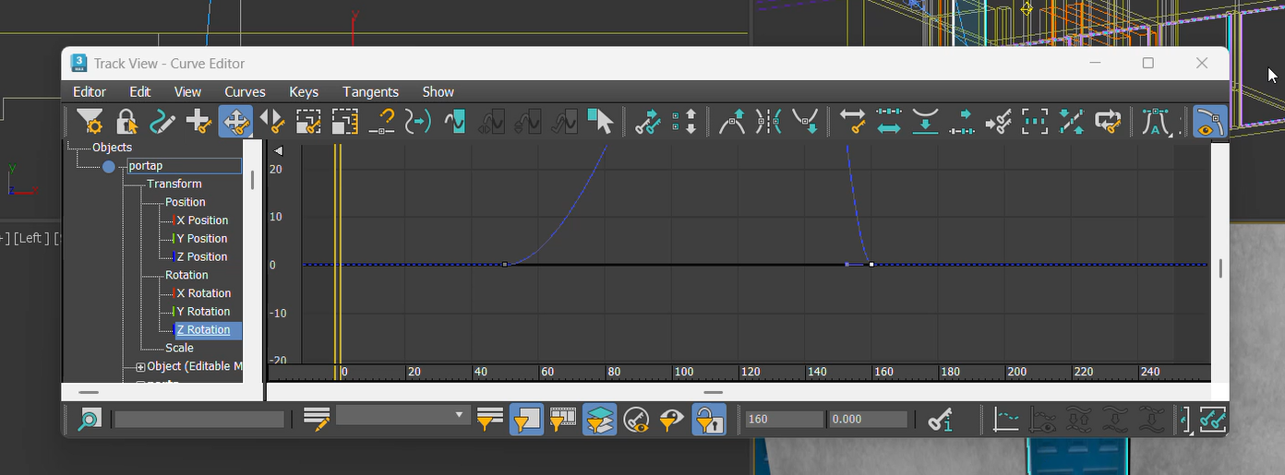
Task: Activate the Add/Remove Key tool
Action: 198,122
